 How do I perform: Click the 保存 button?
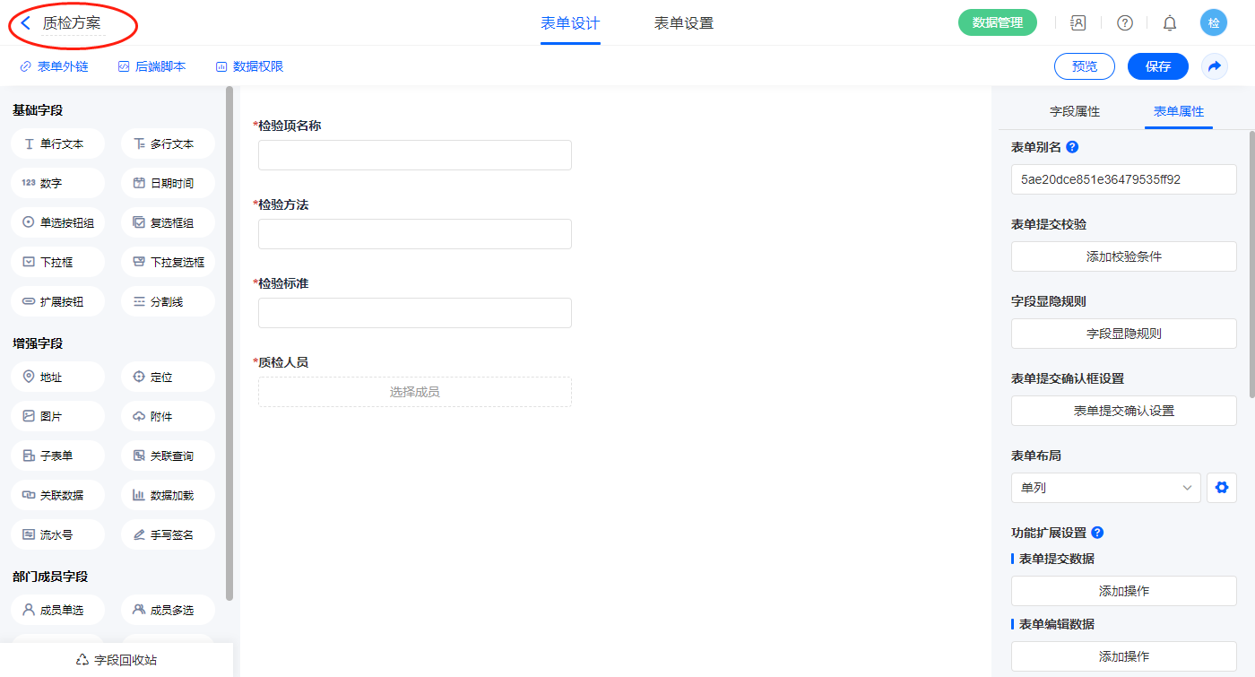pos(1157,66)
